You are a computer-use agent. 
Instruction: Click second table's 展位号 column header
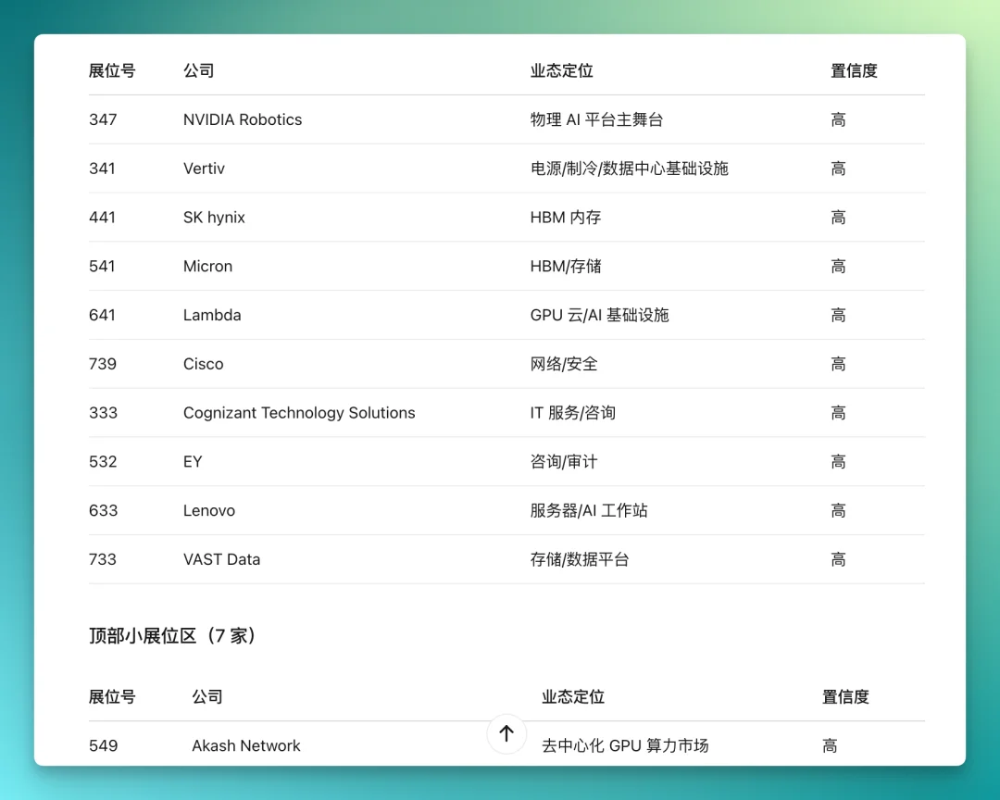pos(112,696)
